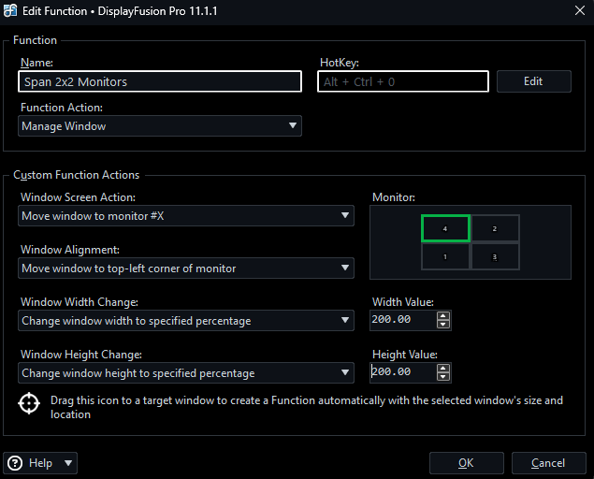Open the Help button dropdown arrow

click(x=68, y=463)
